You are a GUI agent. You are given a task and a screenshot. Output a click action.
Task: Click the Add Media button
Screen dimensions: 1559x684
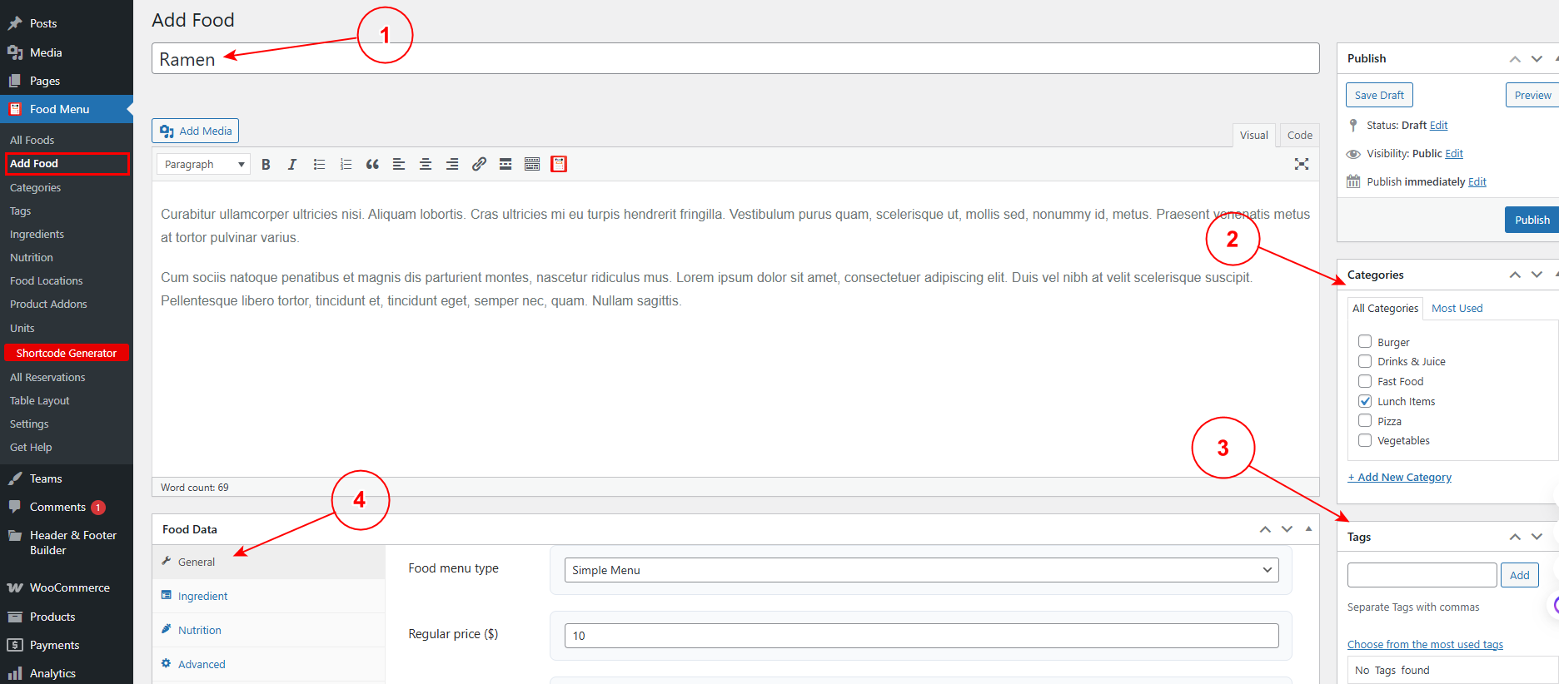196,131
